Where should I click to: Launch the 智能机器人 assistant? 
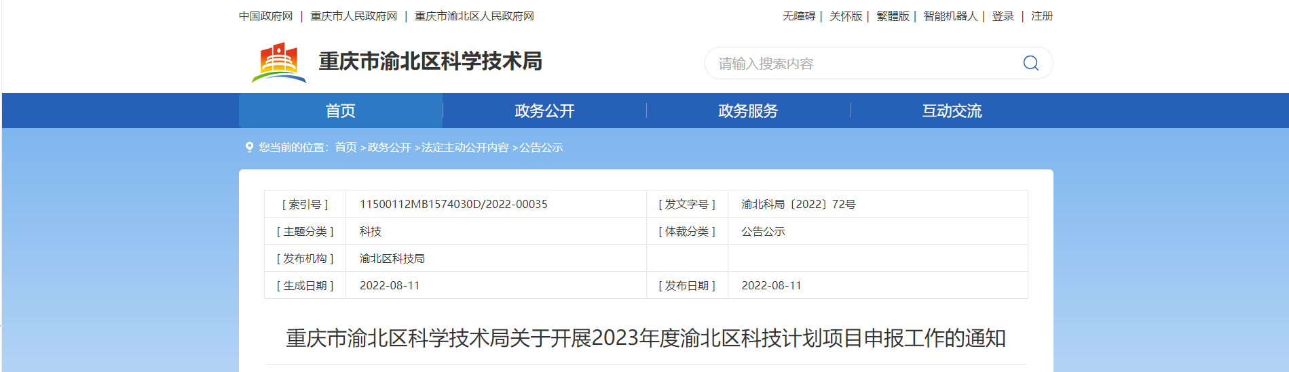[x=950, y=16]
